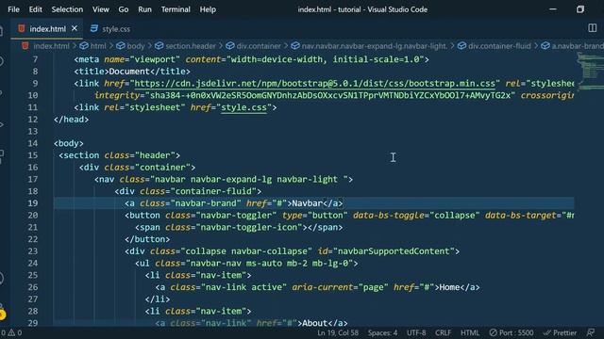Click line number 19 in the gutter
Viewport: 604px width, 339px height.
tap(33, 203)
